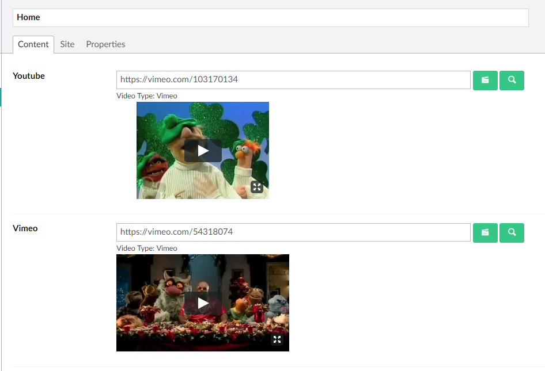Switch to the Content tab
545x371 pixels.
[x=33, y=44]
